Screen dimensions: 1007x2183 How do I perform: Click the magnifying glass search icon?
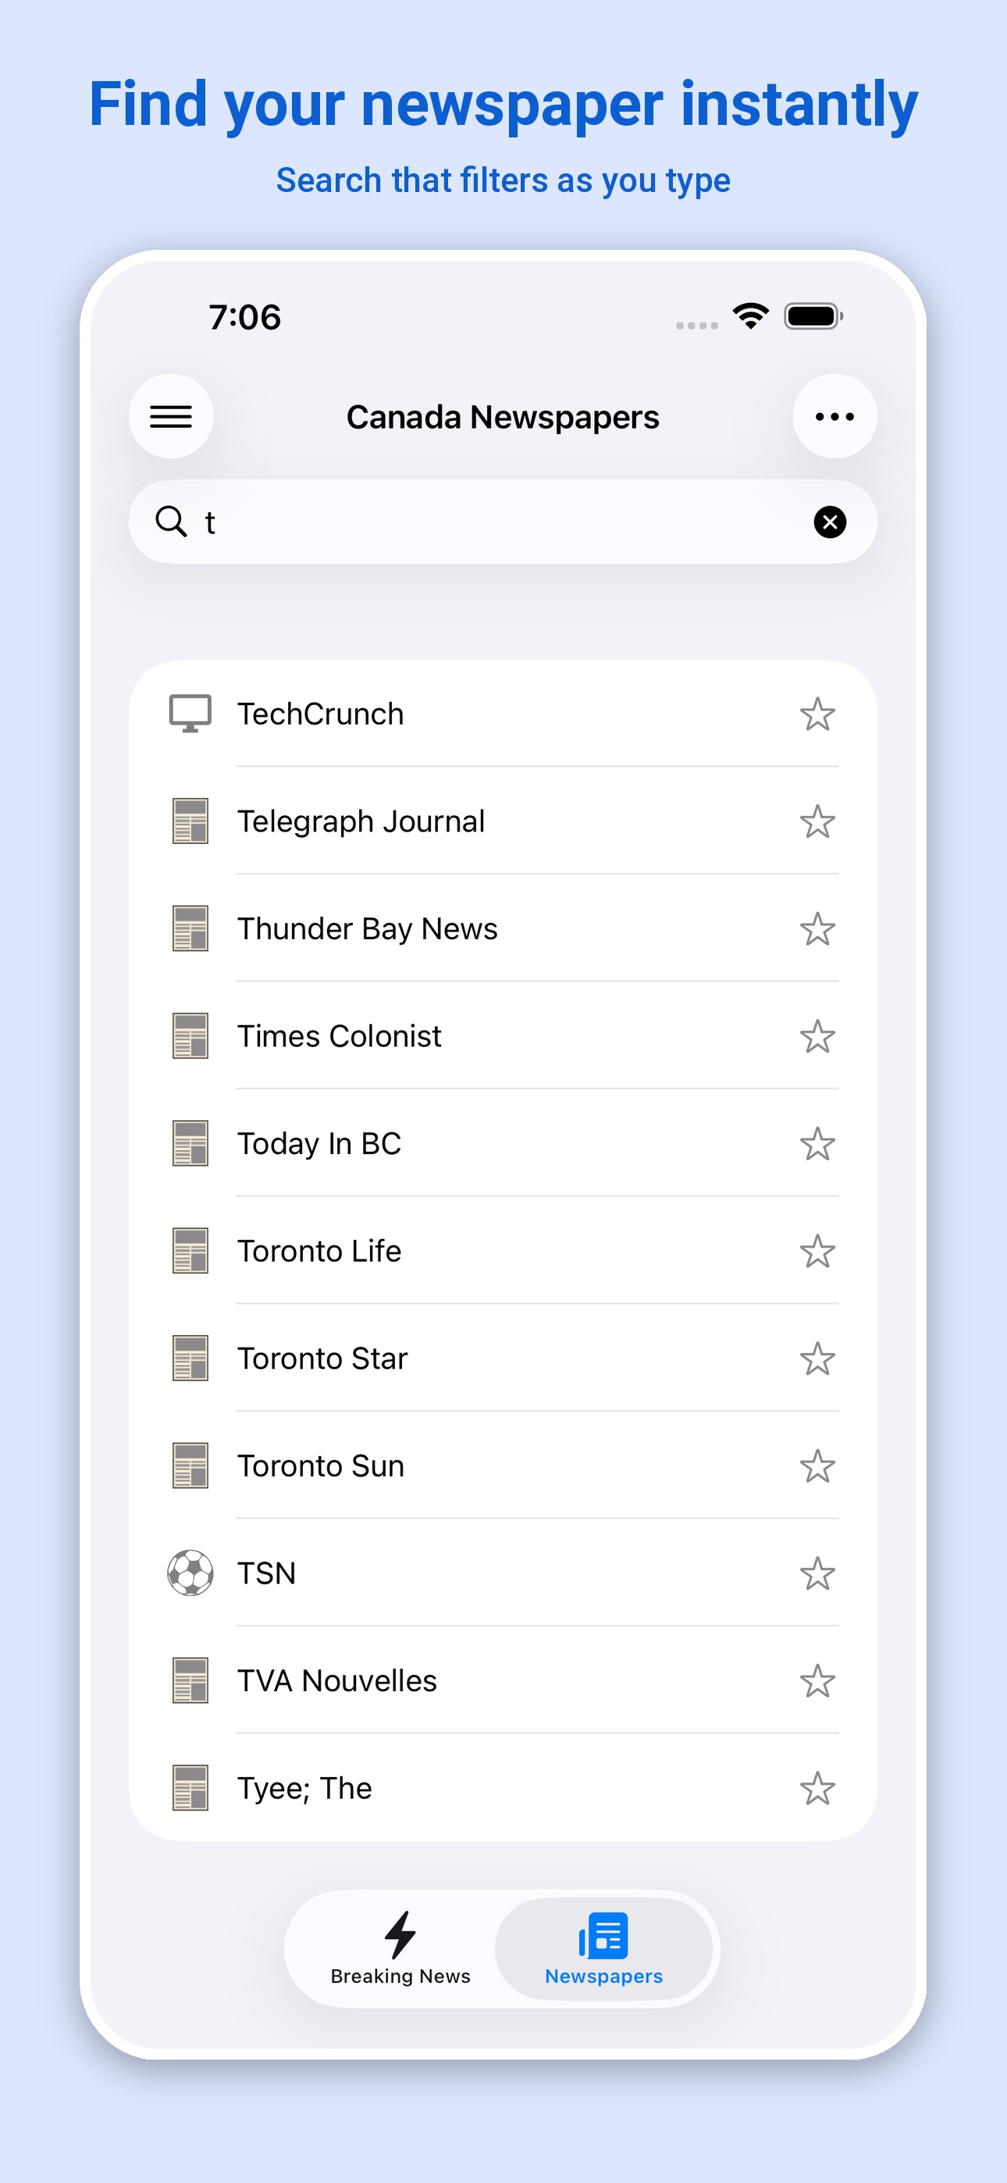pos(170,522)
